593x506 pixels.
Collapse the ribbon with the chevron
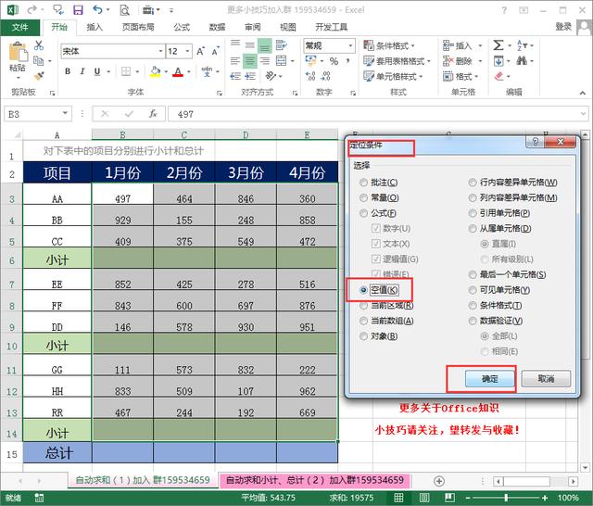point(583,93)
